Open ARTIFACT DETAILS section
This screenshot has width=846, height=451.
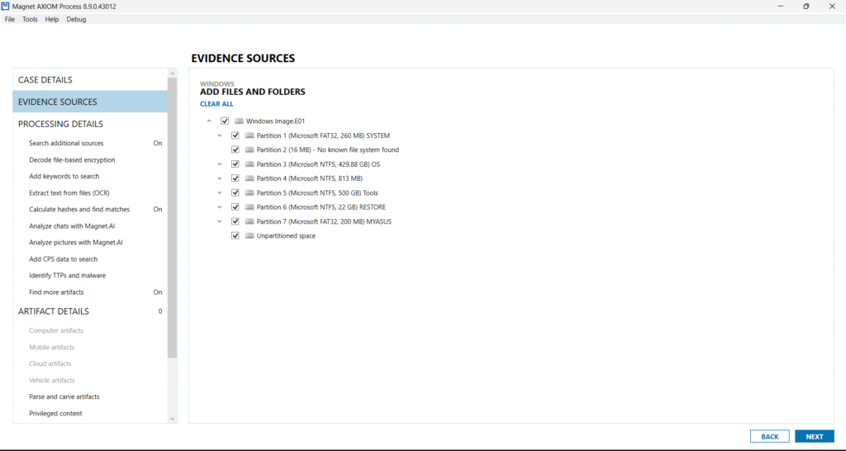point(90,311)
